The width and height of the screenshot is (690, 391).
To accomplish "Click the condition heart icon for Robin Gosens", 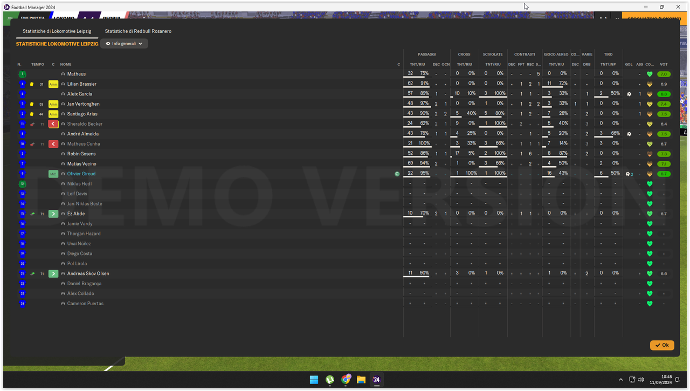I will point(650,154).
